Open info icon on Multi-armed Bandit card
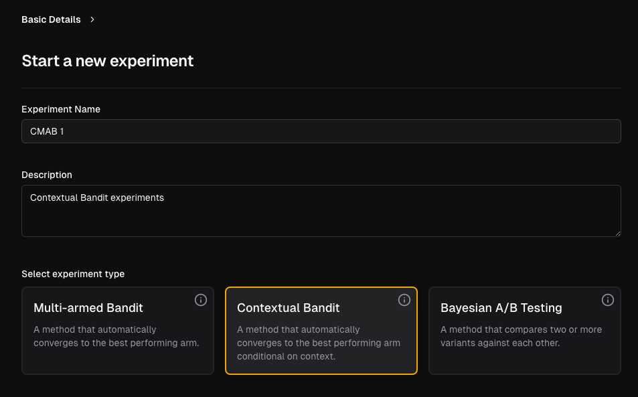The width and height of the screenshot is (638, 397). click(x=201, y=300)
